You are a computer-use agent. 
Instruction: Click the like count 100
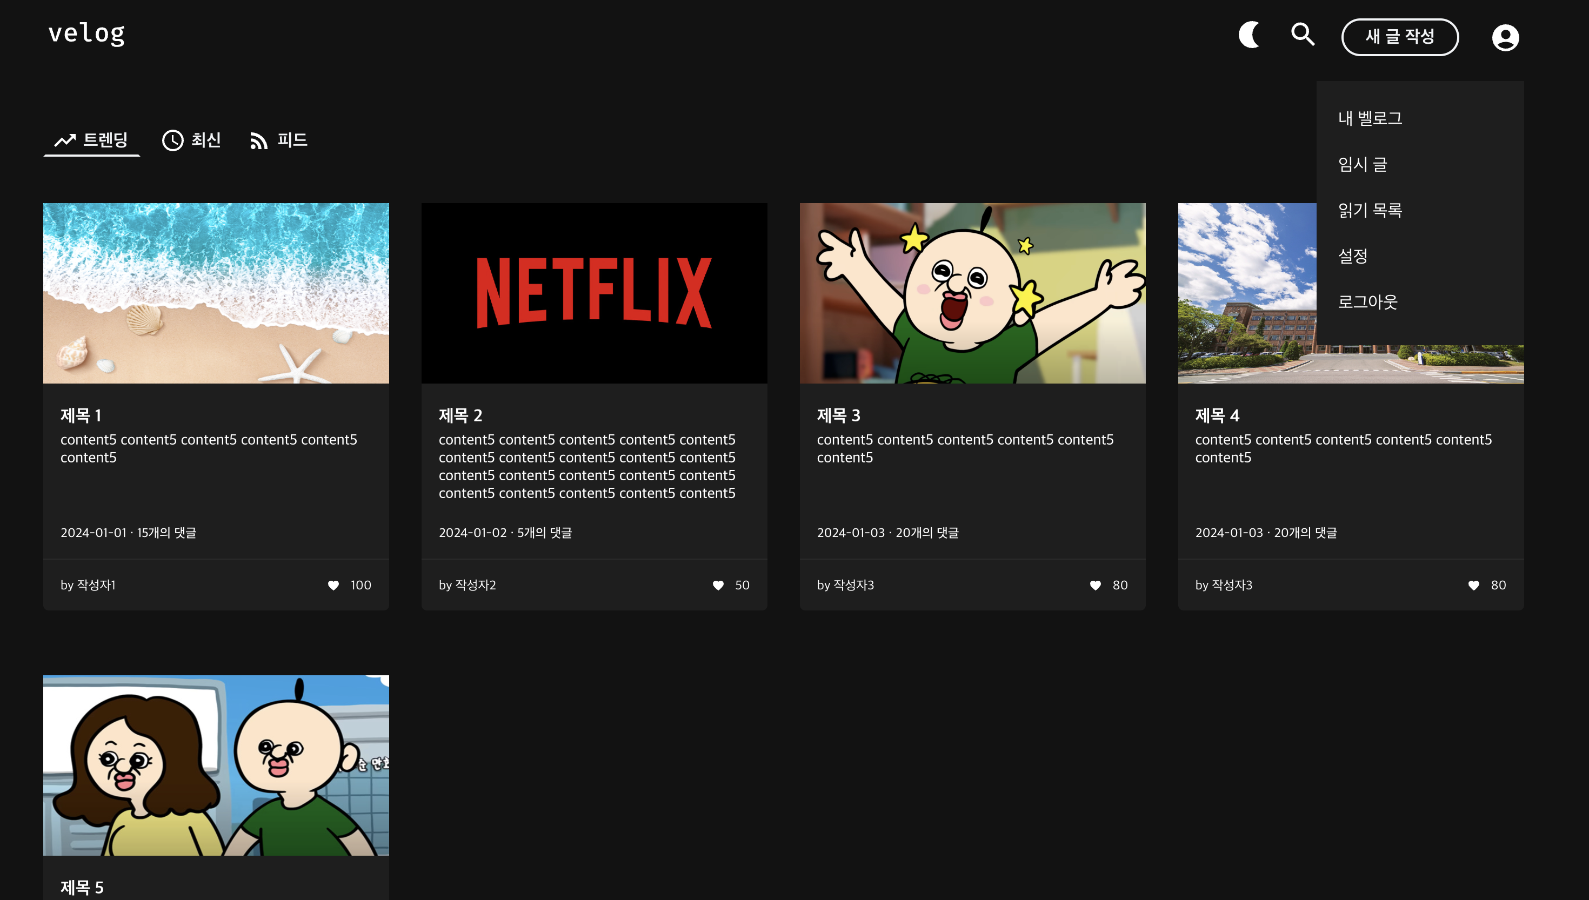(361, 586)
